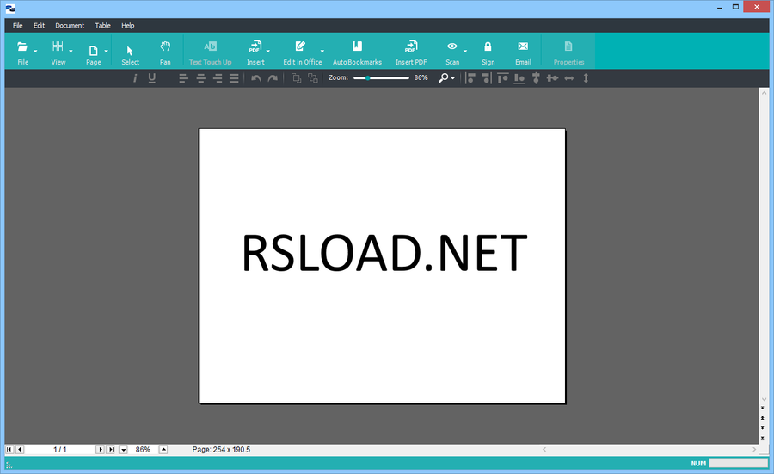Click the Insert PDF button

pyautogui.click(x=411, y=52)
